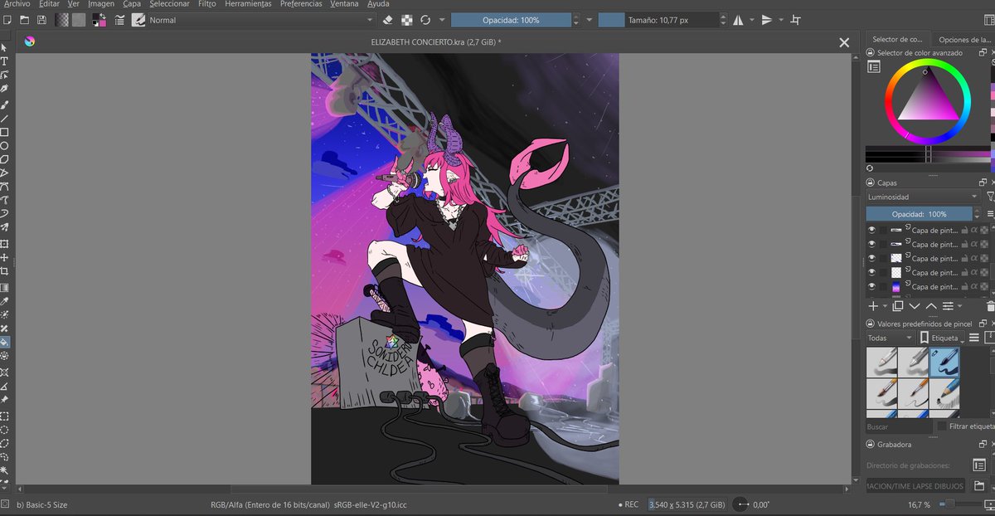Open the brush preset chooser
Screen dimensions: 995x516
click(138, 20)
